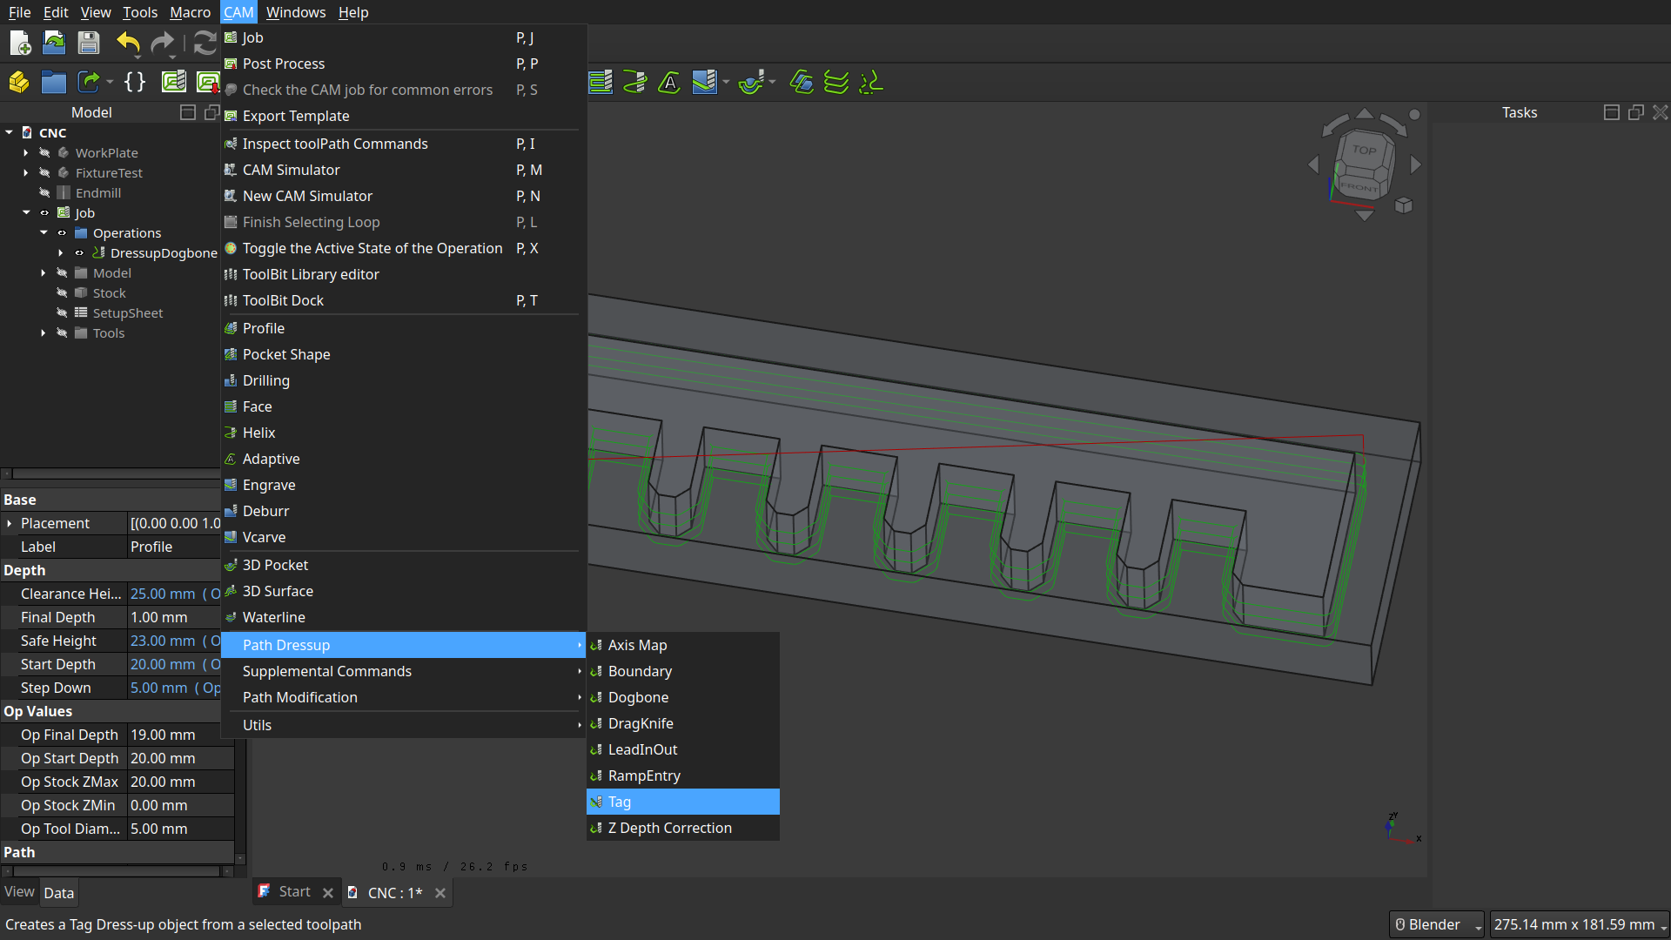This screenshot has height=940, width=1671.
Task: Open the Blender navigation style dropdown
Action: 1437,924
